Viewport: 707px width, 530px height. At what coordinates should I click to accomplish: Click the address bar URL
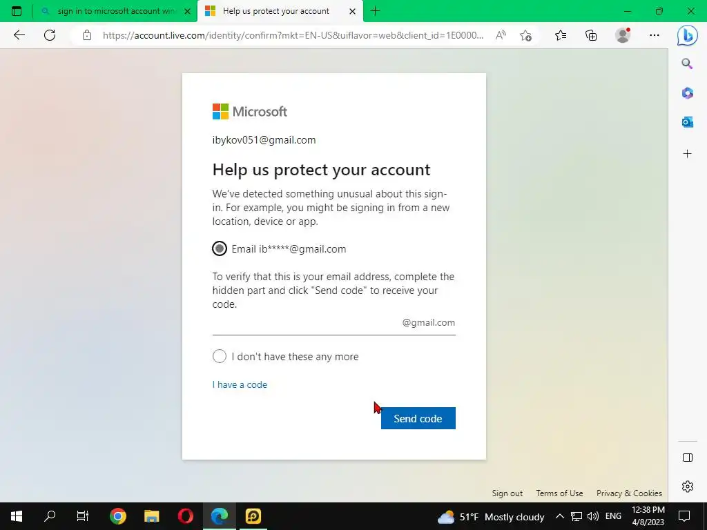(293, 35)
